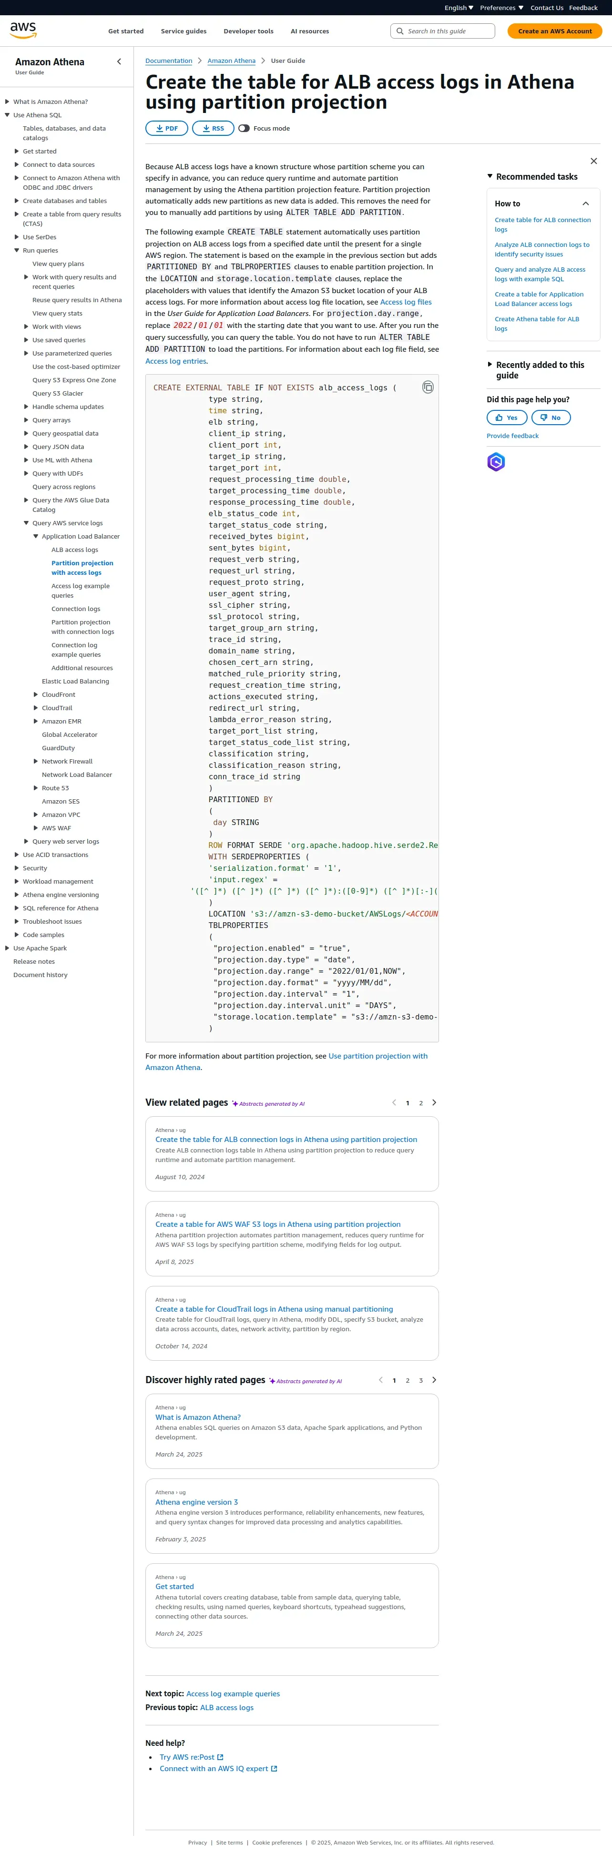Open the Try AWS re:Post external link
This screenshot has width=612, height=1855.
click(x=192, y=1757)
